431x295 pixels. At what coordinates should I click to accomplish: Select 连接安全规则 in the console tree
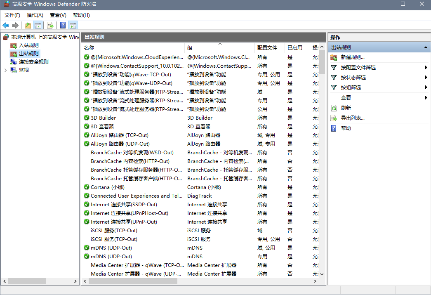(33, 61)
